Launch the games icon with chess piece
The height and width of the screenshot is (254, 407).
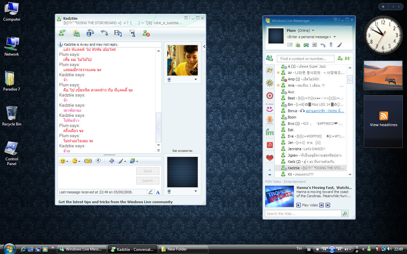pos(132,33)
